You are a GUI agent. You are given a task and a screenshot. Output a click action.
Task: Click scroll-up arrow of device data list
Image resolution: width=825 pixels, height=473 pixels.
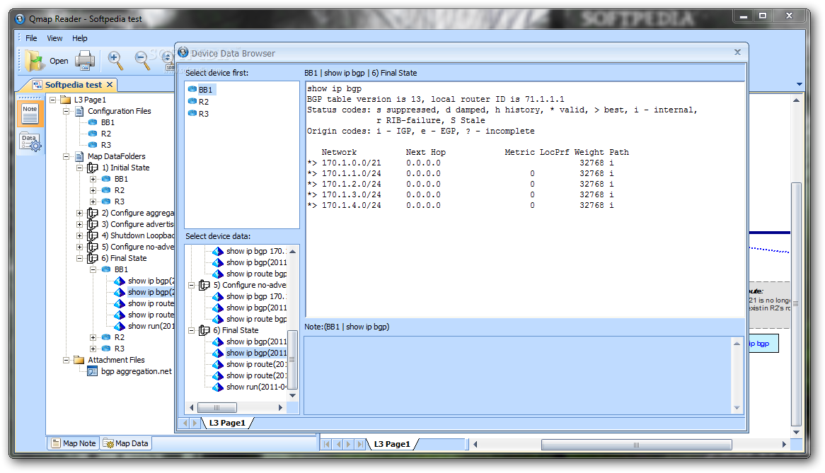pyautogui.click(x=293, y=251)
